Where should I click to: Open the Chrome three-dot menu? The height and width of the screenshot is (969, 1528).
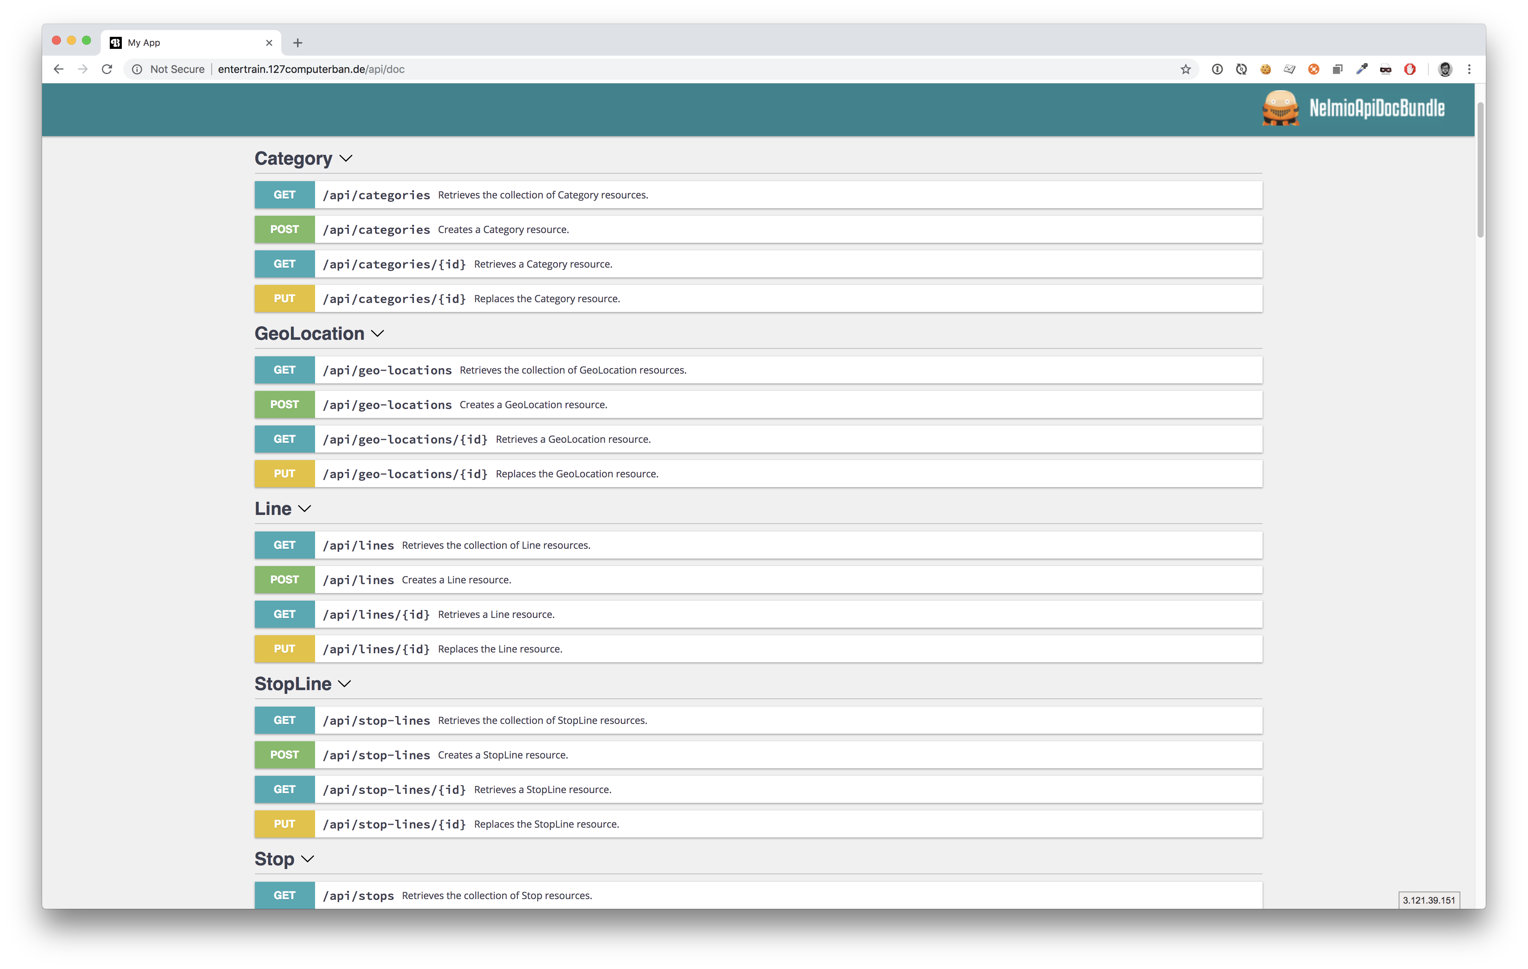tap(1469, 69)
